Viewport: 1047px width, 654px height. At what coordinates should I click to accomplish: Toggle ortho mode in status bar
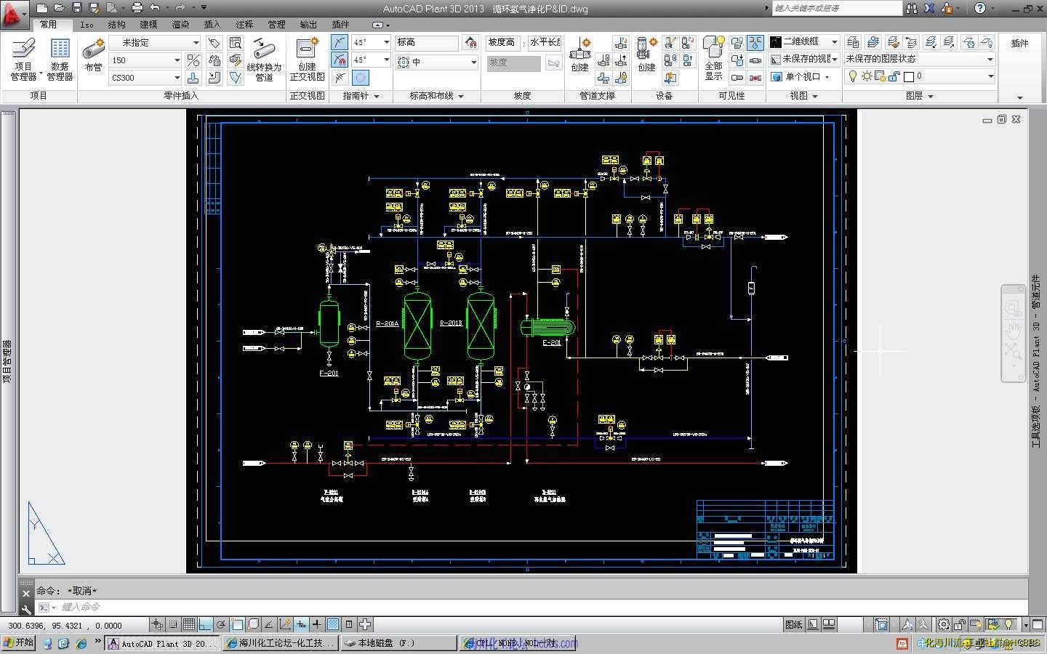(x=205, y=624)
